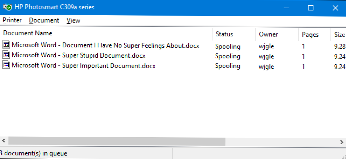The width and height of the screenshot is (346, 159).
Task: Click icon of Super Stupid Document job
Action: coord(6,55)
